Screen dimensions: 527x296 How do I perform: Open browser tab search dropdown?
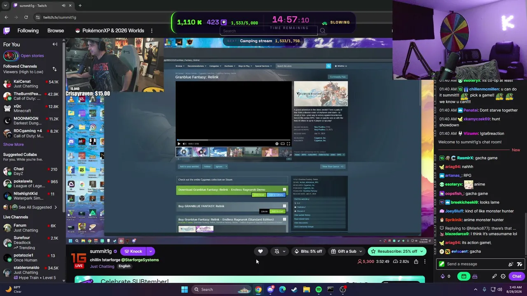(x=6, y=6)
